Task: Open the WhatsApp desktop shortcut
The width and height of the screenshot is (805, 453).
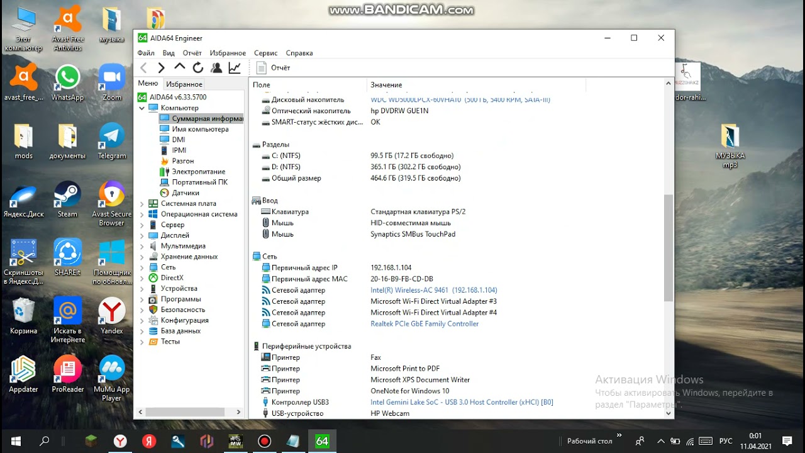Action: click(67, 82)
